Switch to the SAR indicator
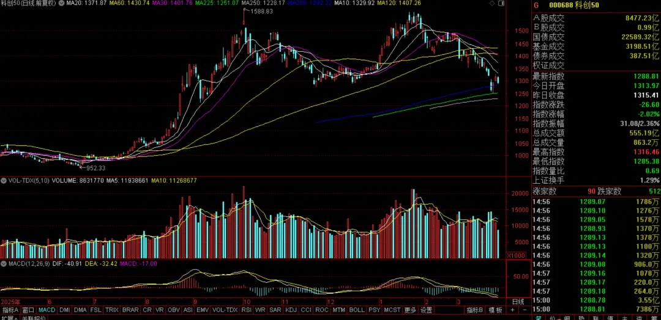 coord(275,310)
